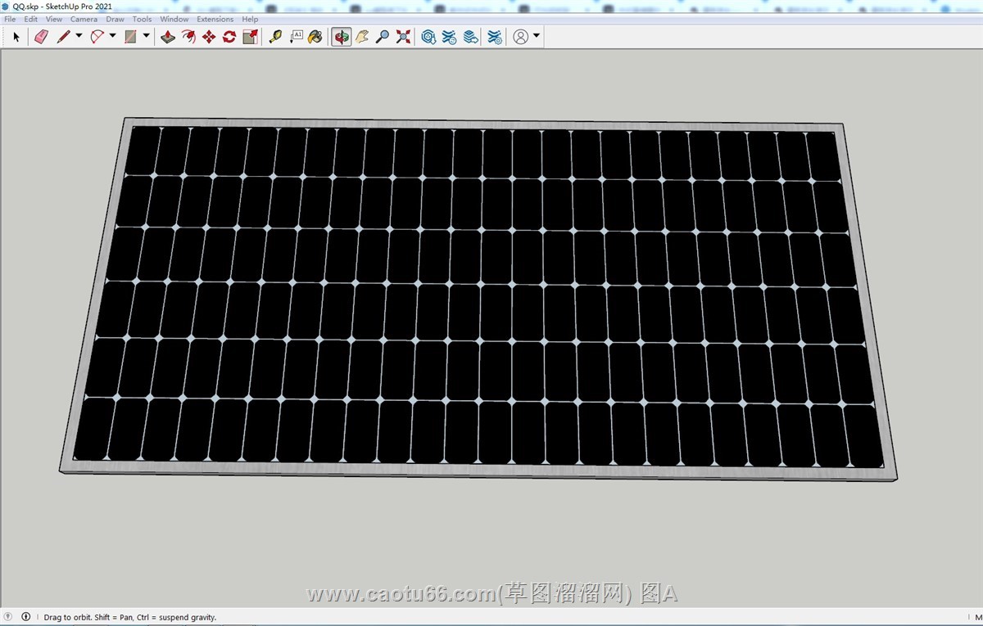Image resolution: width=983 pixels, height=626 pixels.
Task: Select the Pan hand tool
Action: [362, 37]
